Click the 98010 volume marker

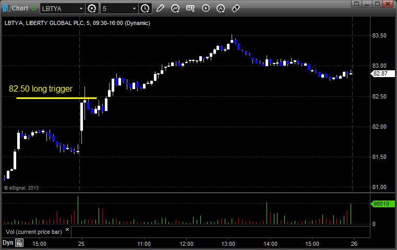[382, 204]
